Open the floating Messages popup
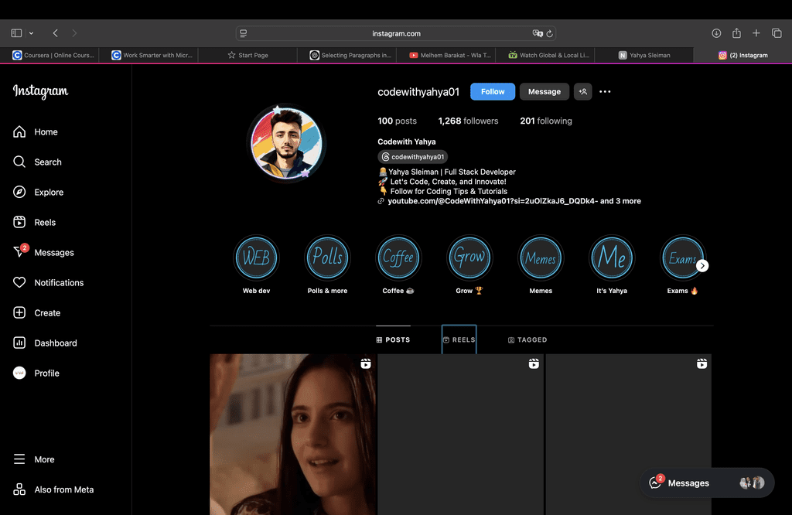This screenshot has height=515, width=792. [x=688, y=483]
